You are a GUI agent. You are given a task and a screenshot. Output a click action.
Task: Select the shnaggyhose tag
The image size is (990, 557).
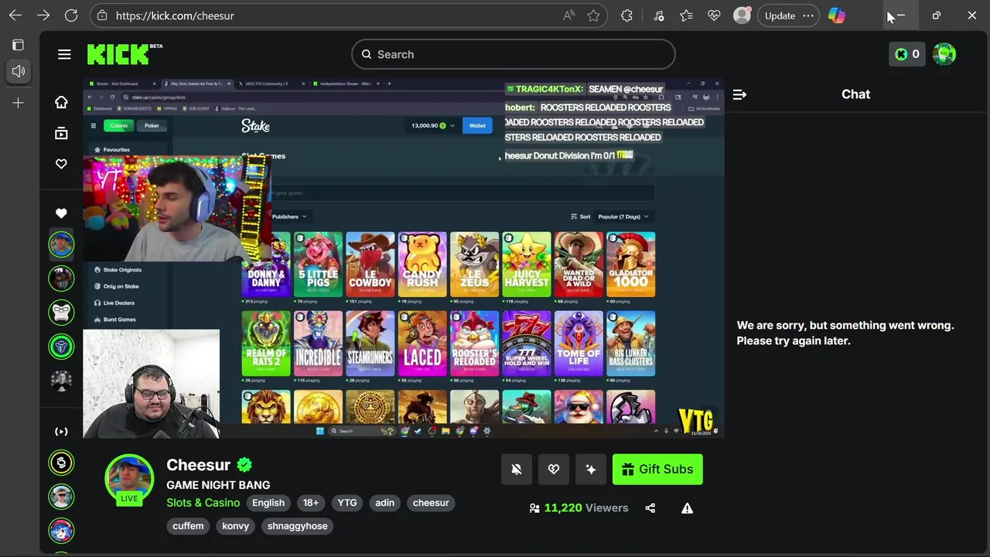(298, 526)
